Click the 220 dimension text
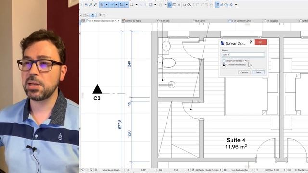 [129, 134]
